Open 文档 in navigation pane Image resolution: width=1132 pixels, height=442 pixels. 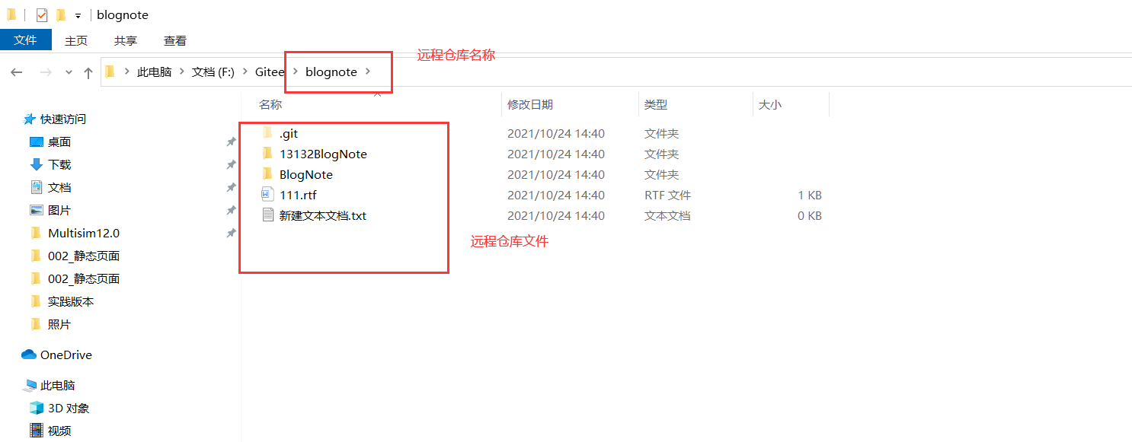59,187
